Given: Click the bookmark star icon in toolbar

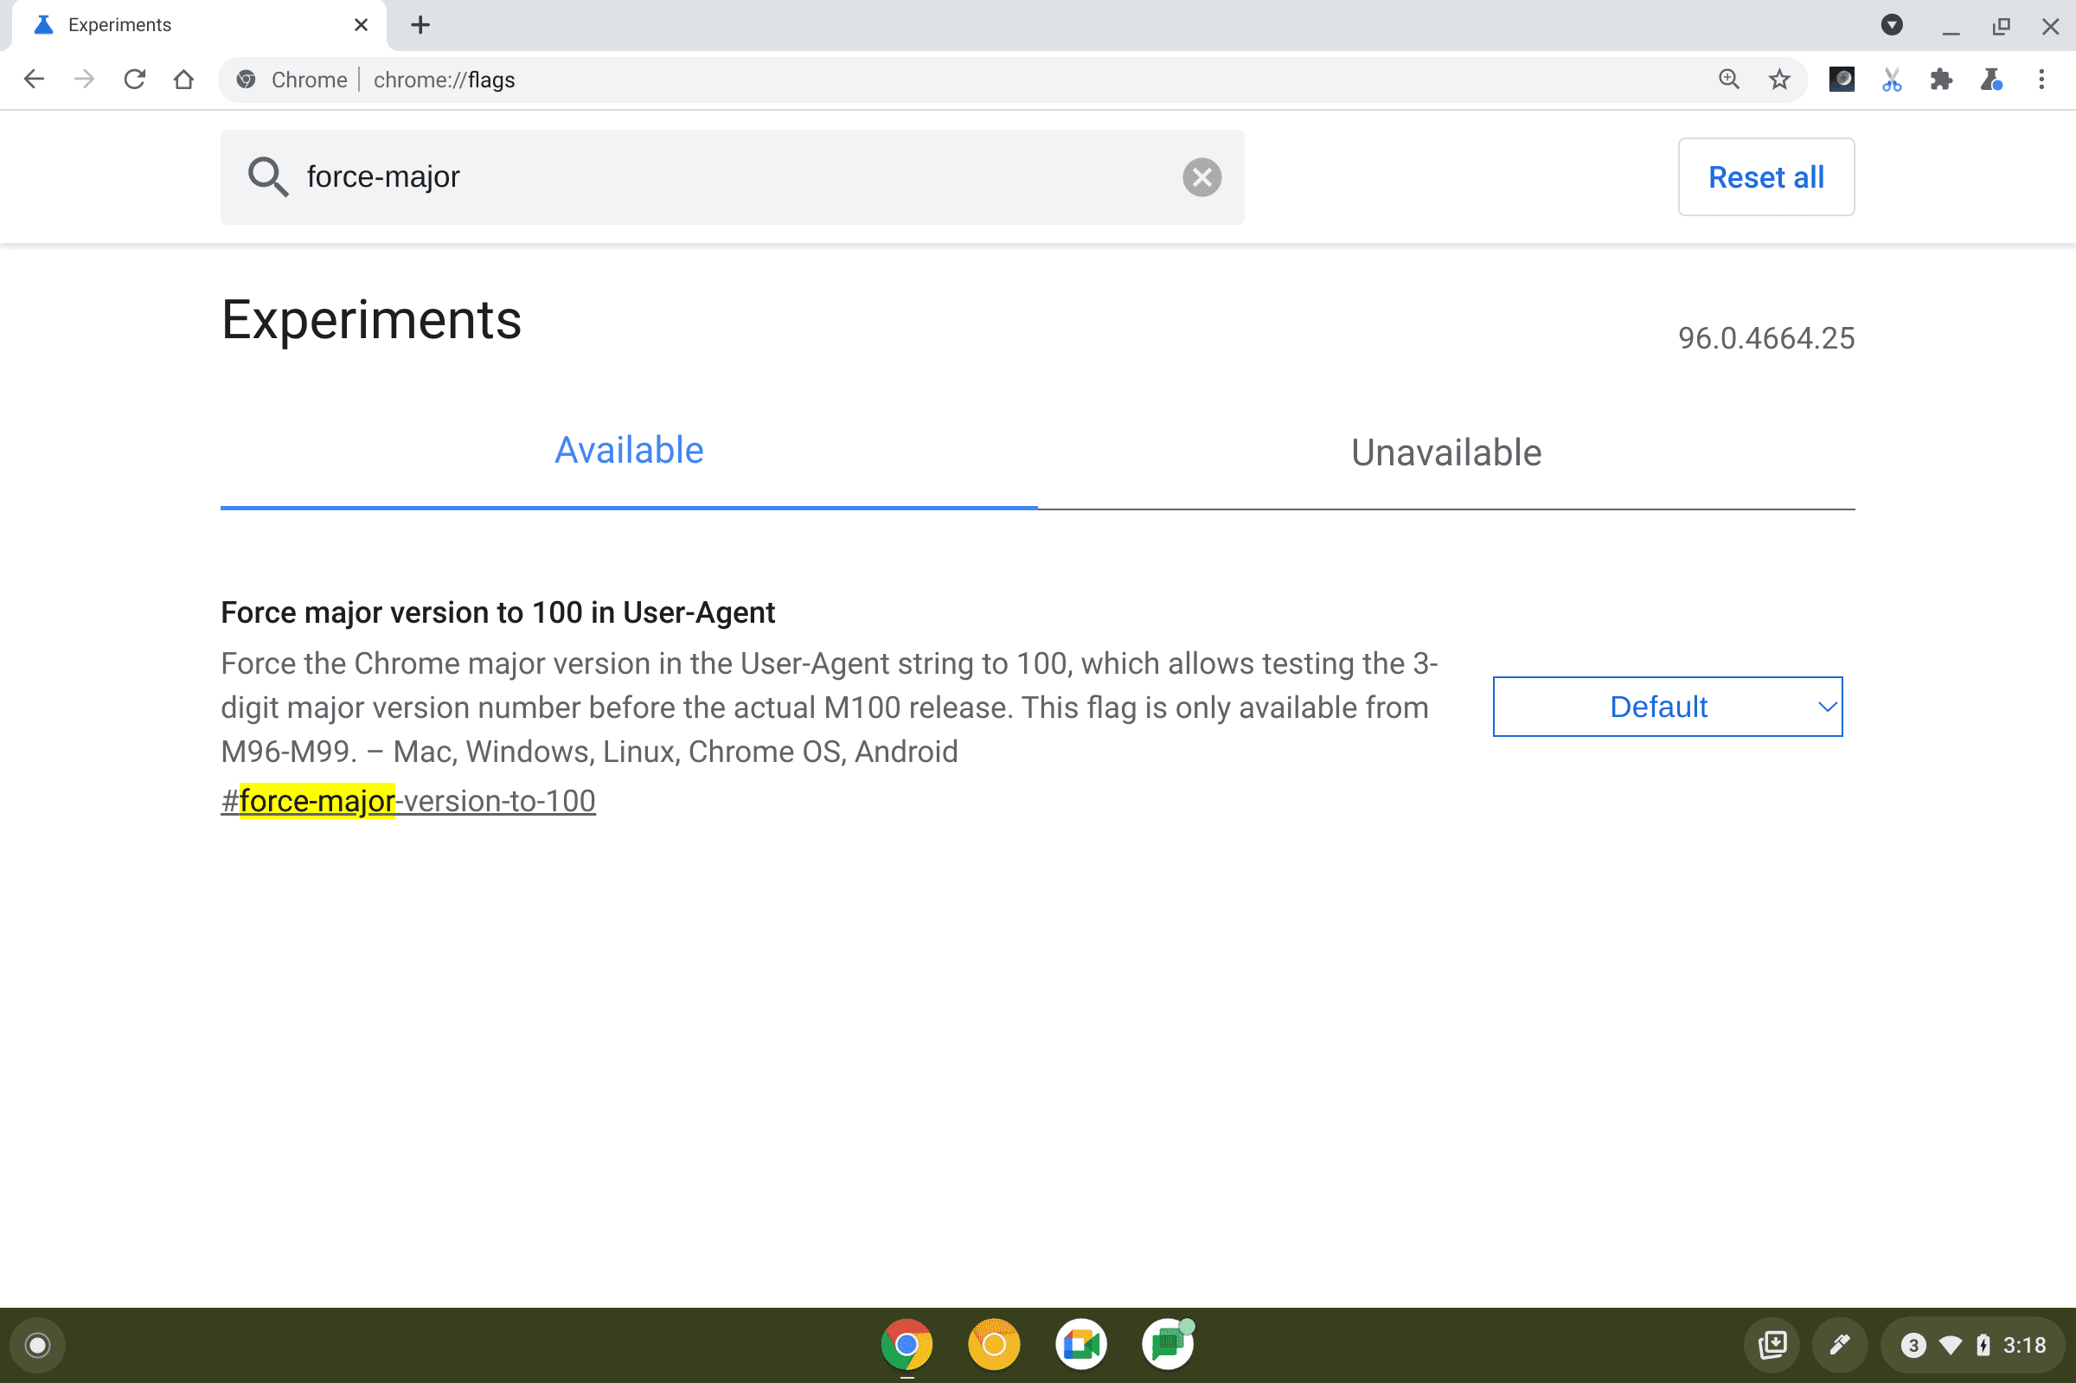Looking at the screenshot, I should pyautogui.click(x=1779, y=80).
